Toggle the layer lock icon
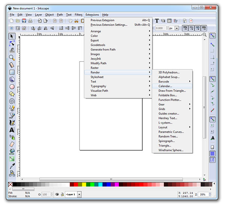Screen dimensions: 225x207 click(x=62, y=195)
